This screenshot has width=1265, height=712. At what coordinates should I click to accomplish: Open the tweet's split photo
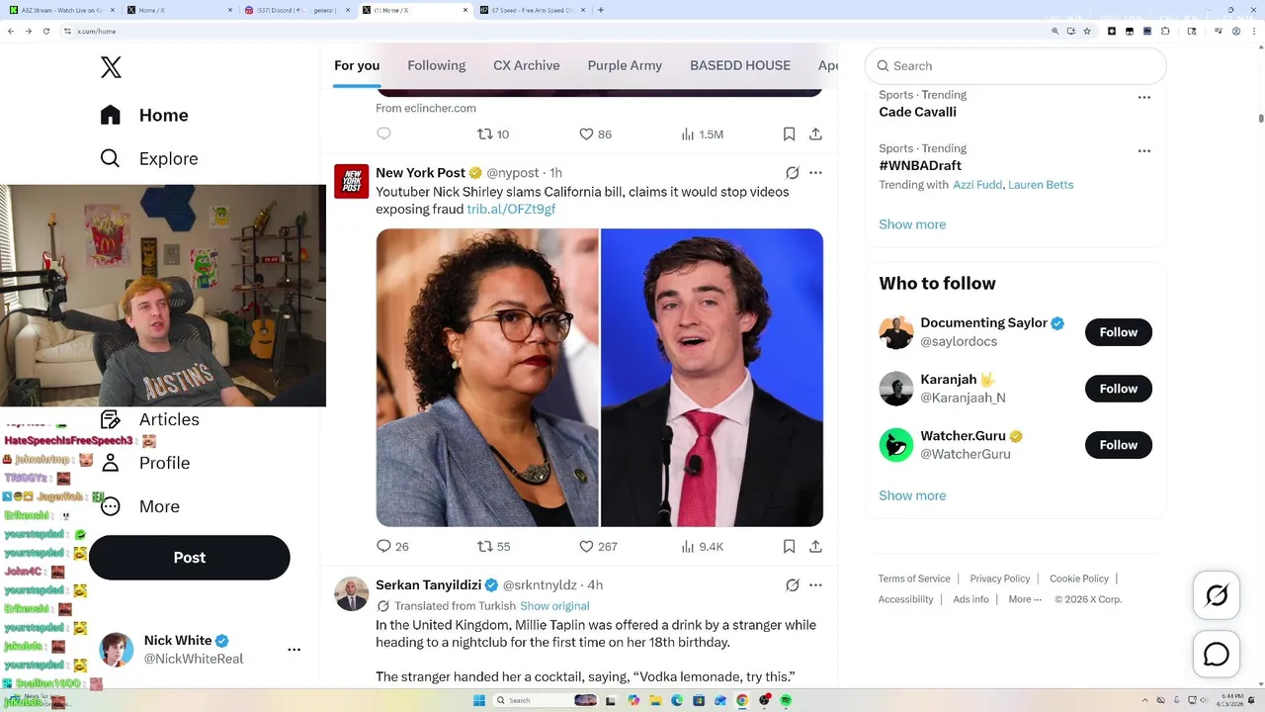tap(600, 378)
